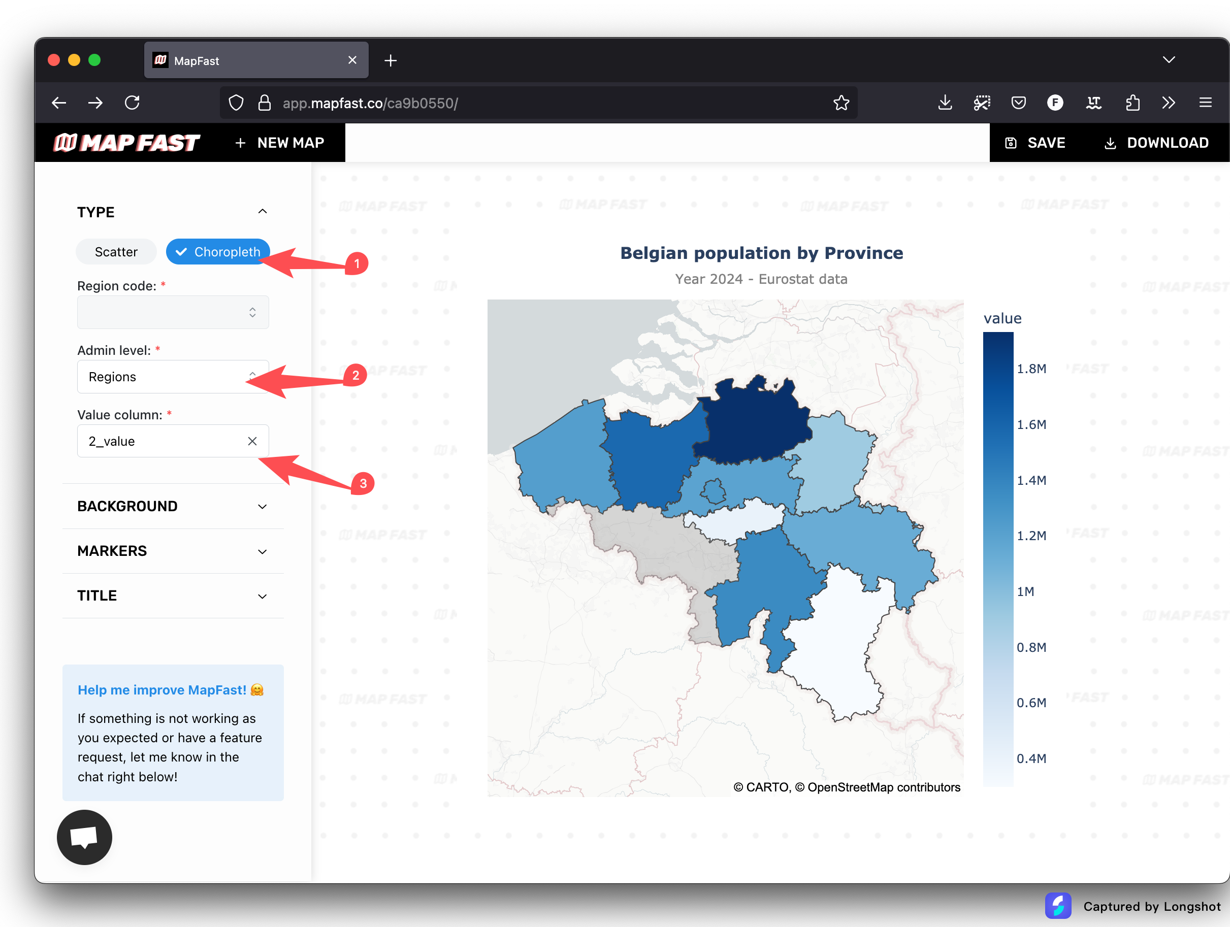Click the legend title value
Screen dimensions: 1230x927
(x=1002, y=318)
